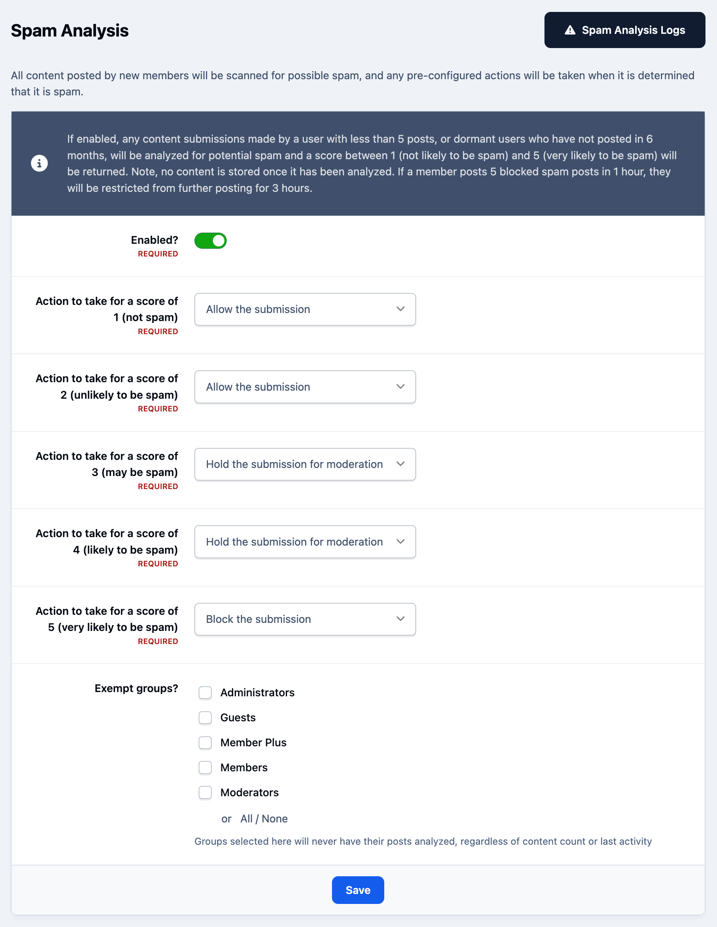
Task: Click the Spam Analysis page heading
Action: (x=70, y=30)
